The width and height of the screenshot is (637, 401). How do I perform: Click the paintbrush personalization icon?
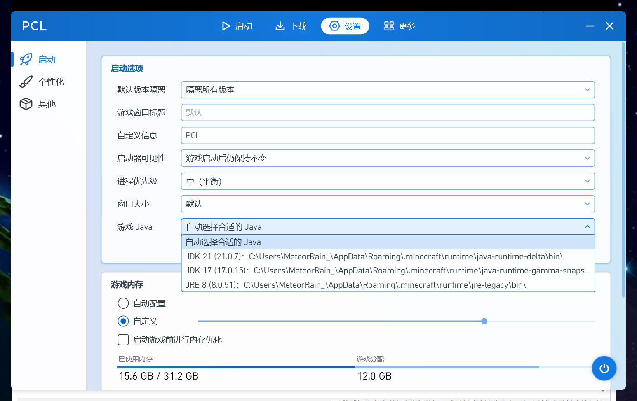coord(26,82)
